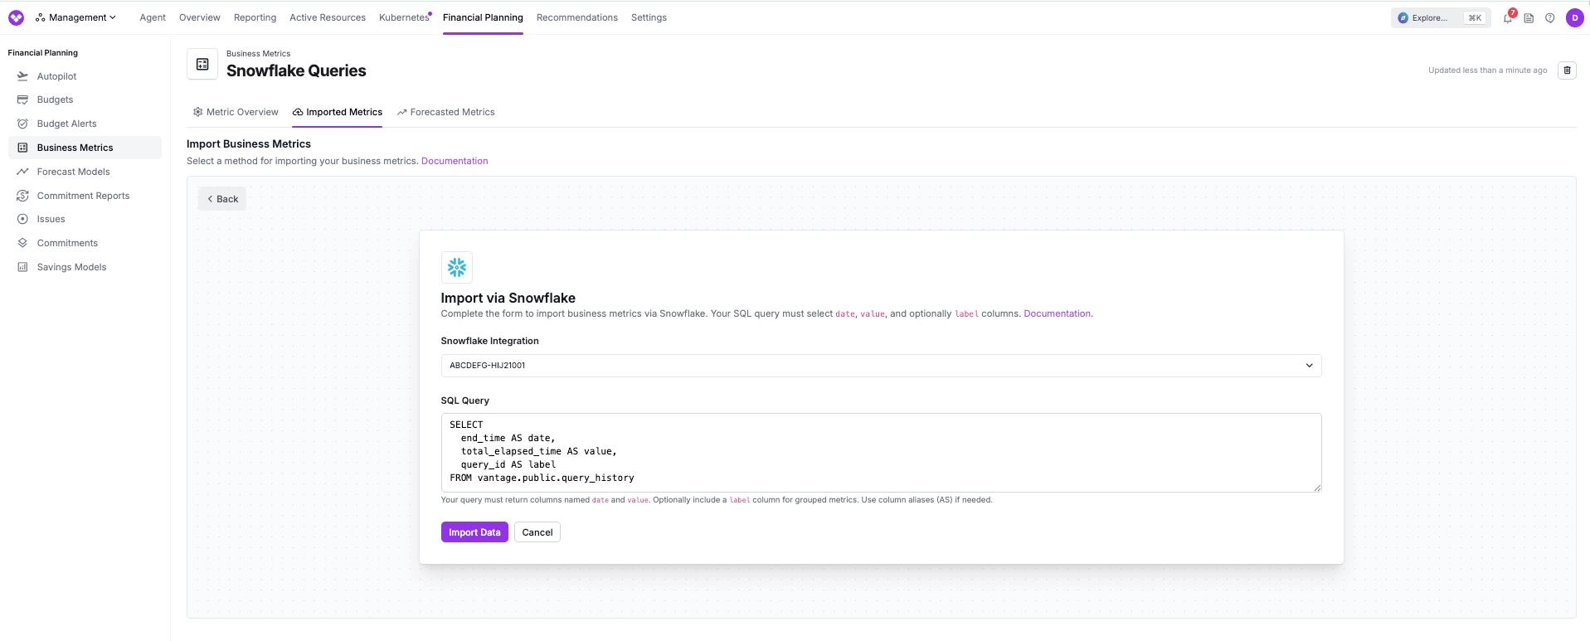Open Documentation link in Snowflake form
The width and height of the screenshot is (1590, 641).
(x=1058, y=313)
